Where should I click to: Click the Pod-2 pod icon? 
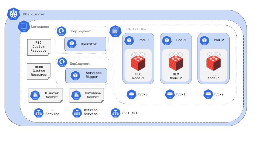(205, 40)
